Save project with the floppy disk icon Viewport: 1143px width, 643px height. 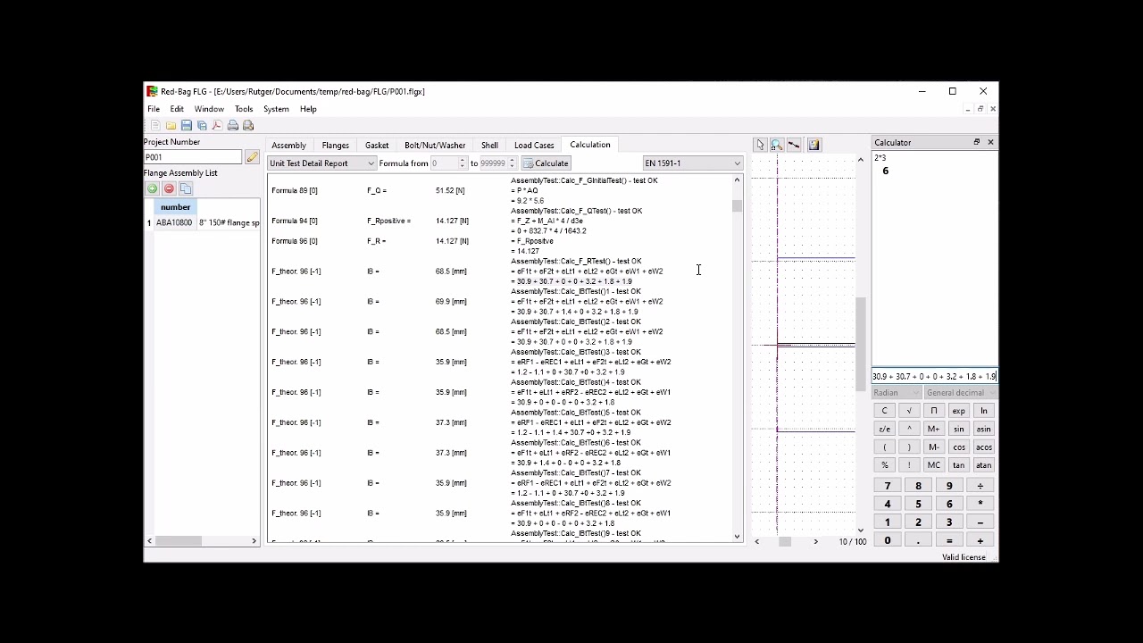coord(186,126)
